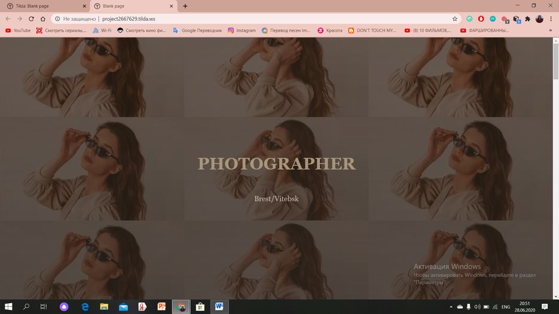Switch to Chrome in the taskbar
559x314 pixels.
click(181, 306)
